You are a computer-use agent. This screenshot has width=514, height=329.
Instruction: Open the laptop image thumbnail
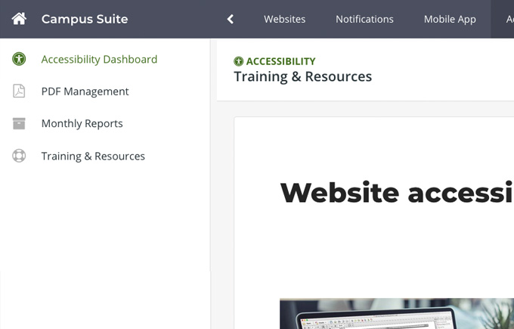pyautogui.click(x=396, y=314)
